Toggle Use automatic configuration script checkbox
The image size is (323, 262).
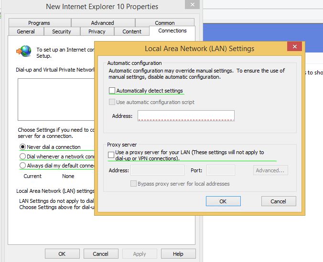(x=112, y=102)
